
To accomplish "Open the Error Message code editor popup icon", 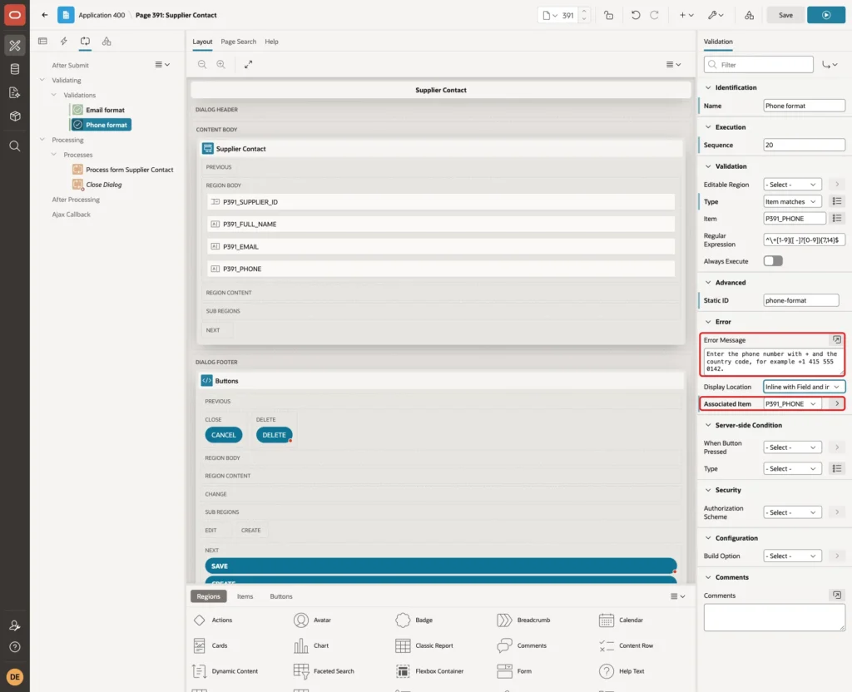I will click(x=837, y=339).
